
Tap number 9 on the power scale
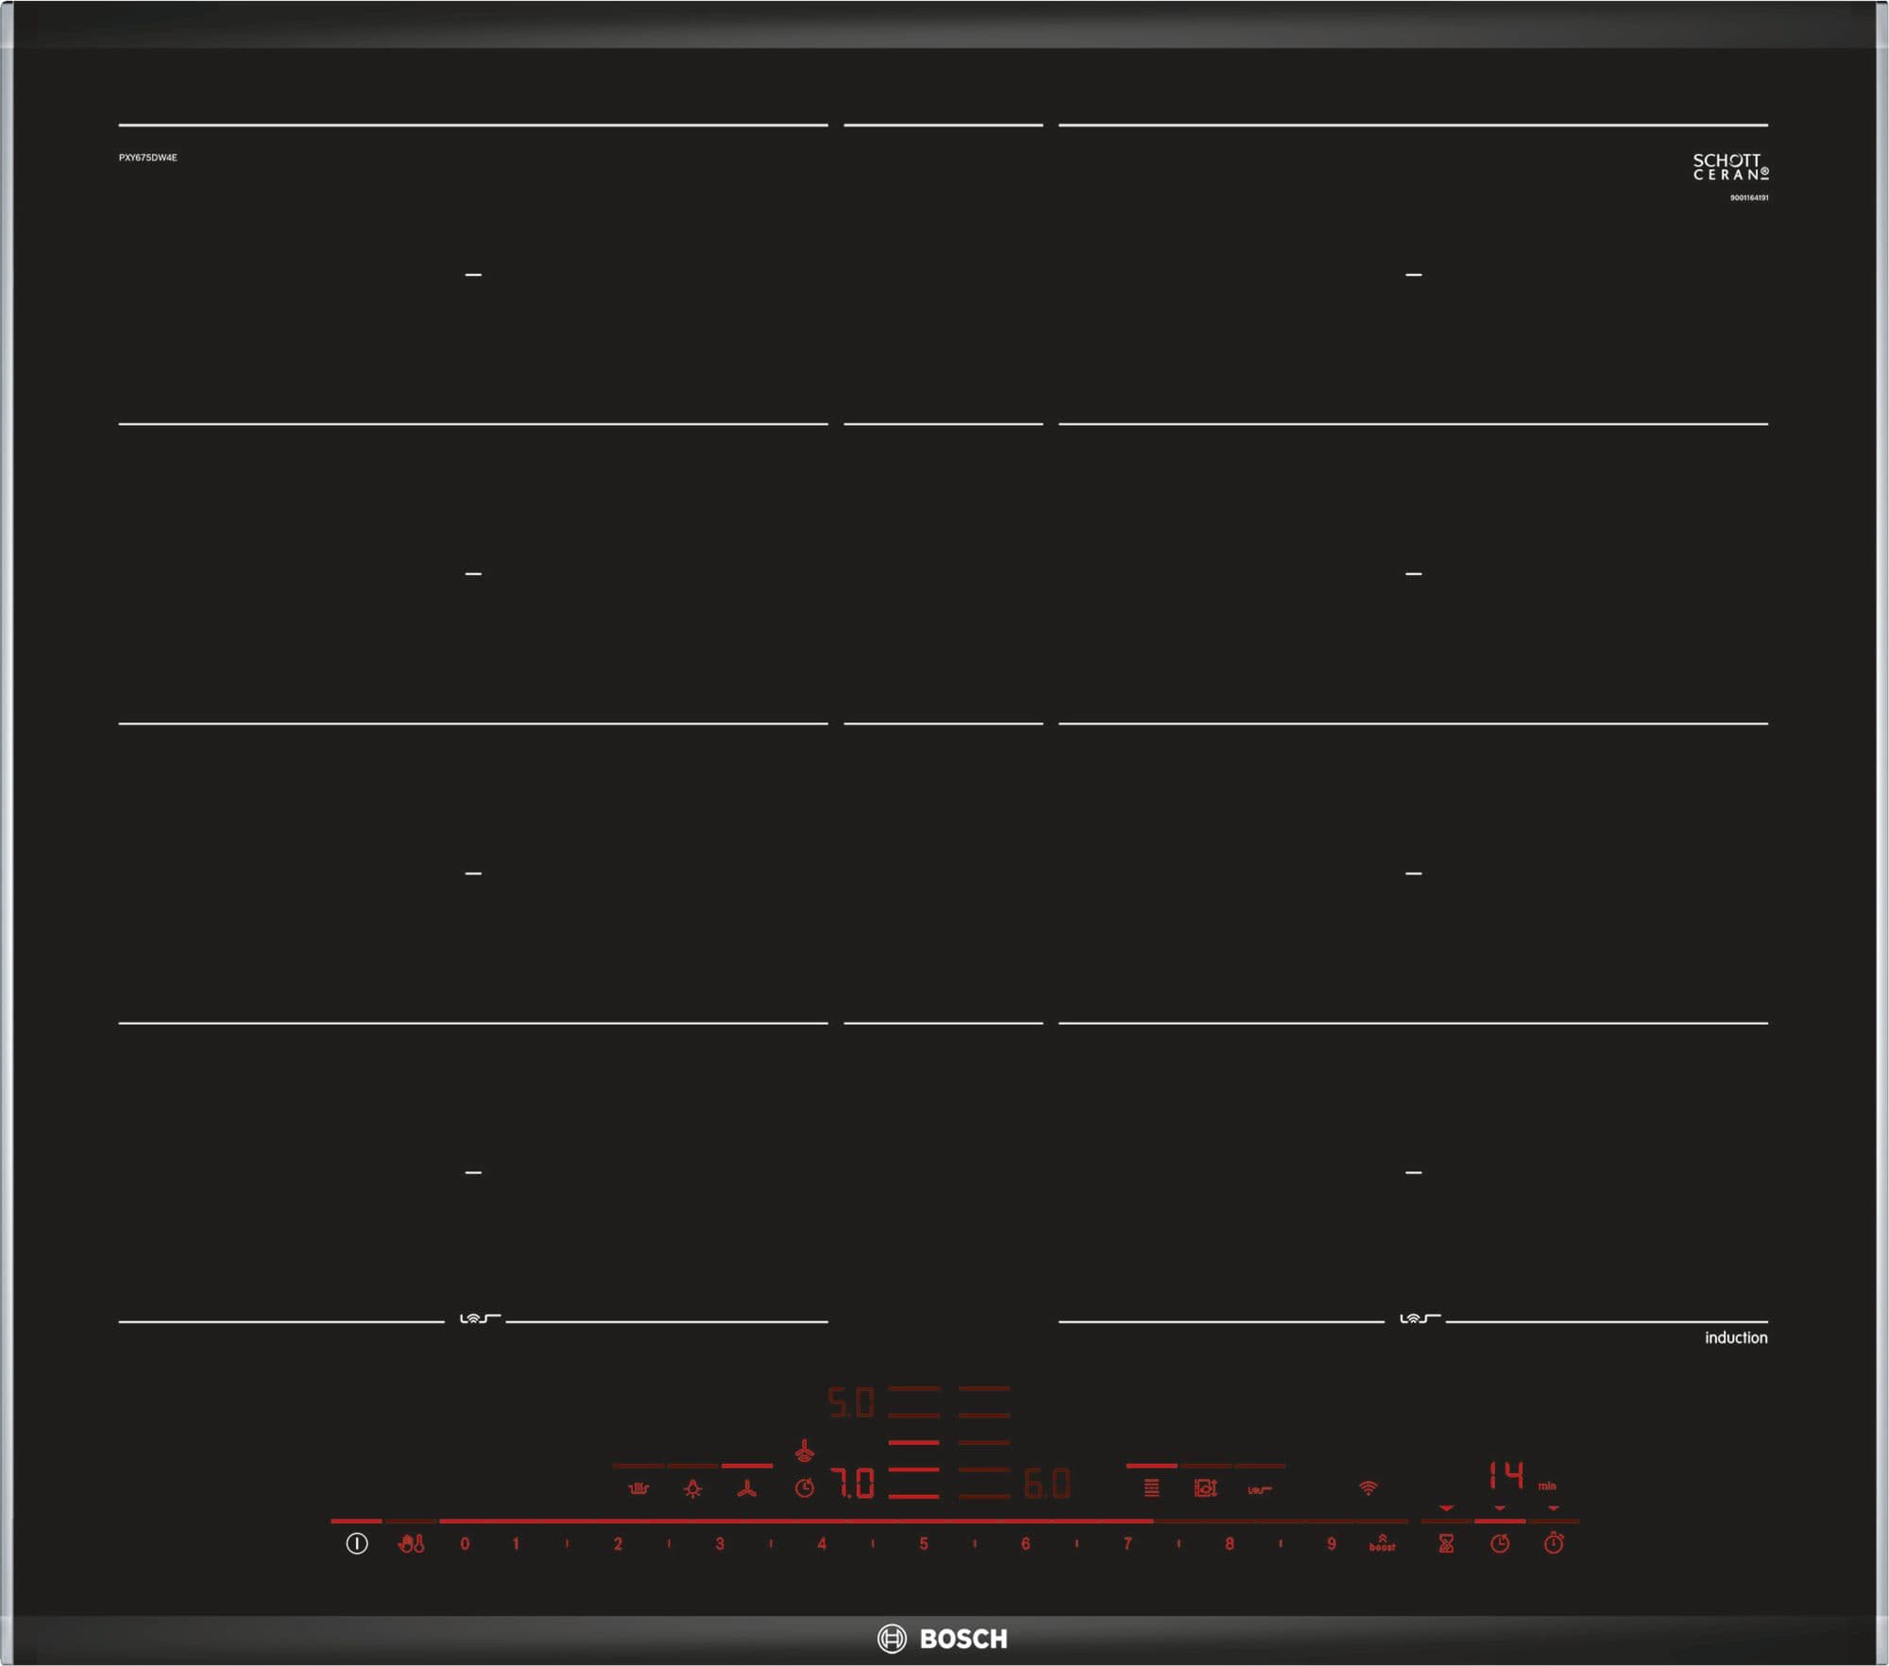pos(1331,1544)
